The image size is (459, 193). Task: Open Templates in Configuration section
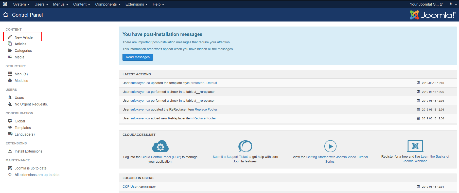23,128
